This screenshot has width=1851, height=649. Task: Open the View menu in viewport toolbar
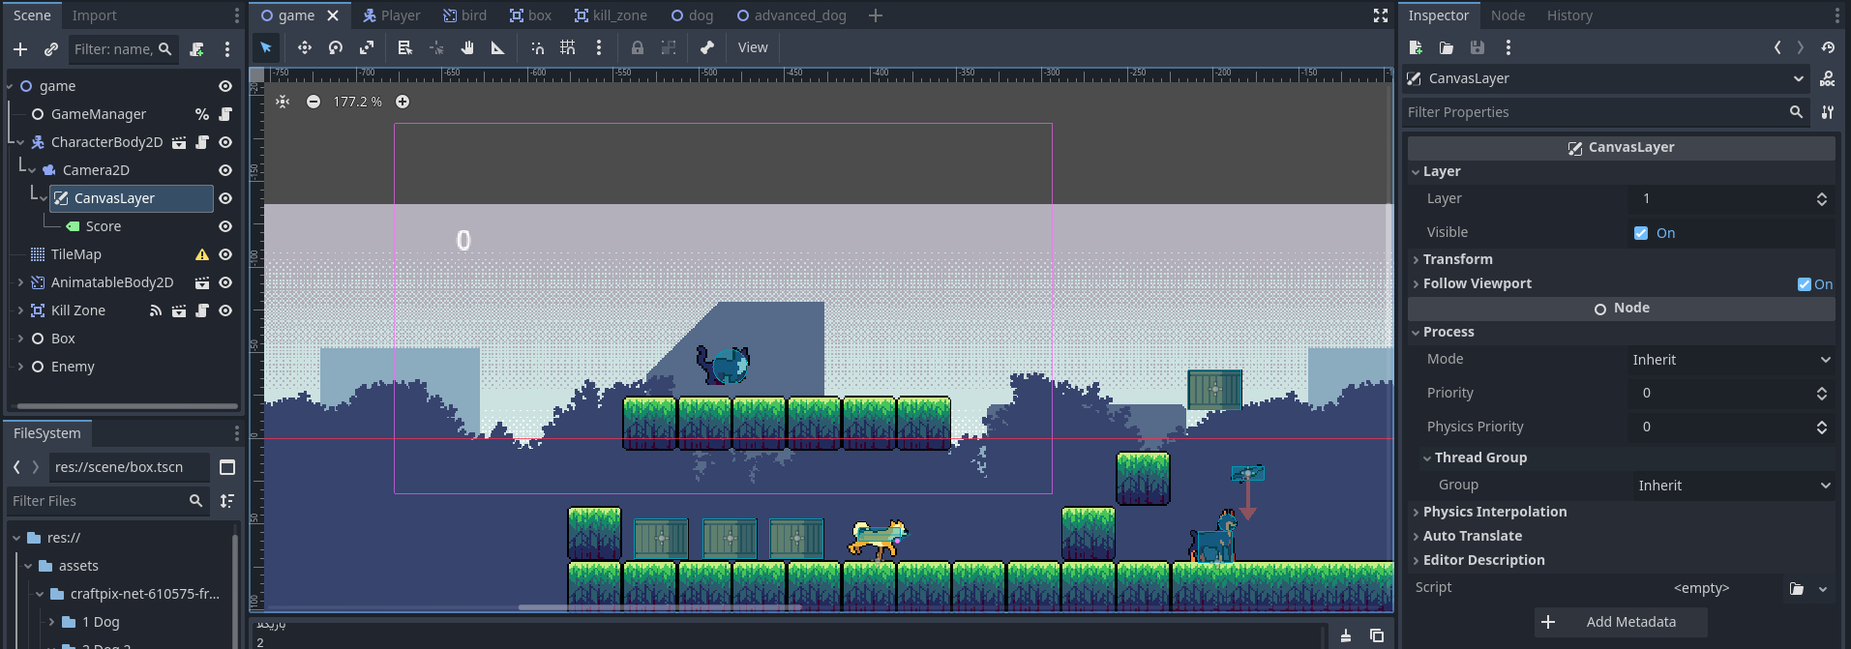click(x=753, y=47)
